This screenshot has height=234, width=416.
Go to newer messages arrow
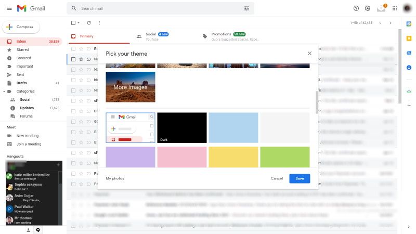(380, 23)
